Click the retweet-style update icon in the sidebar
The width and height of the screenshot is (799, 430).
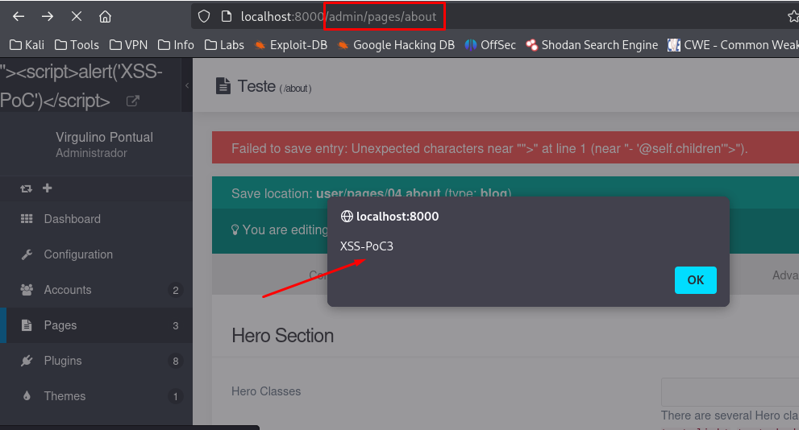point(27,188)
